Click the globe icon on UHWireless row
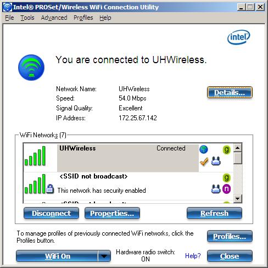Viewport: 268px width, 268px height. (204, 149)
